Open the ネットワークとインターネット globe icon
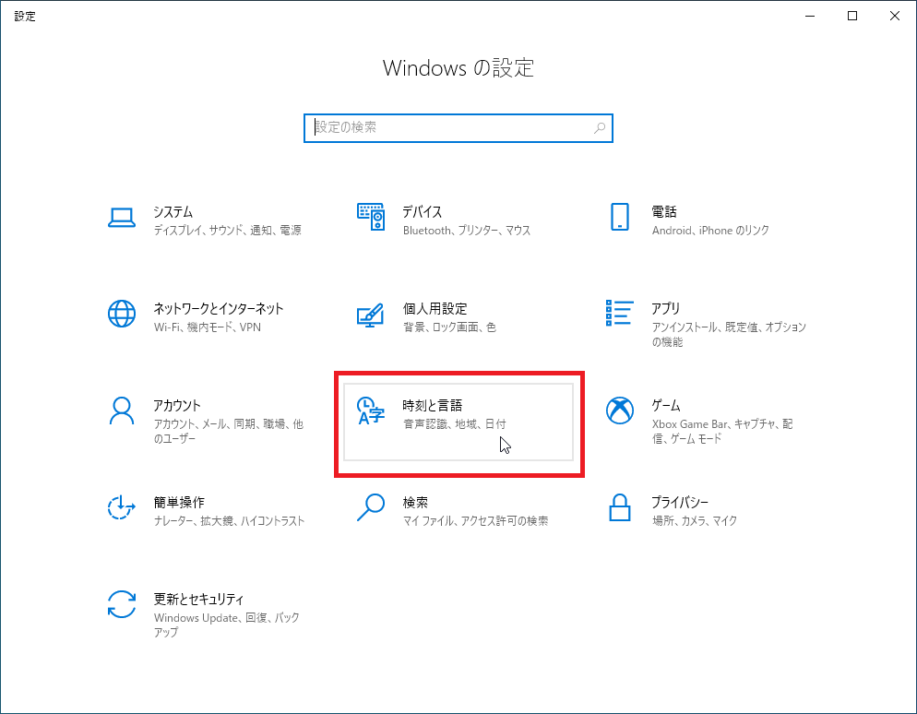 point(122,314)
